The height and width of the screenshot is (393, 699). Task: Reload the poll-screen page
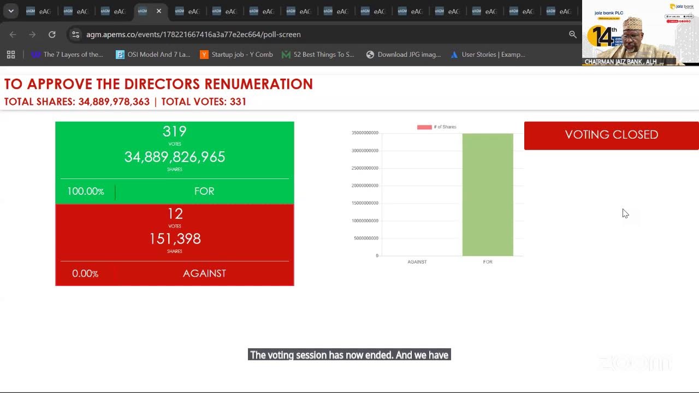click(52, 34)
